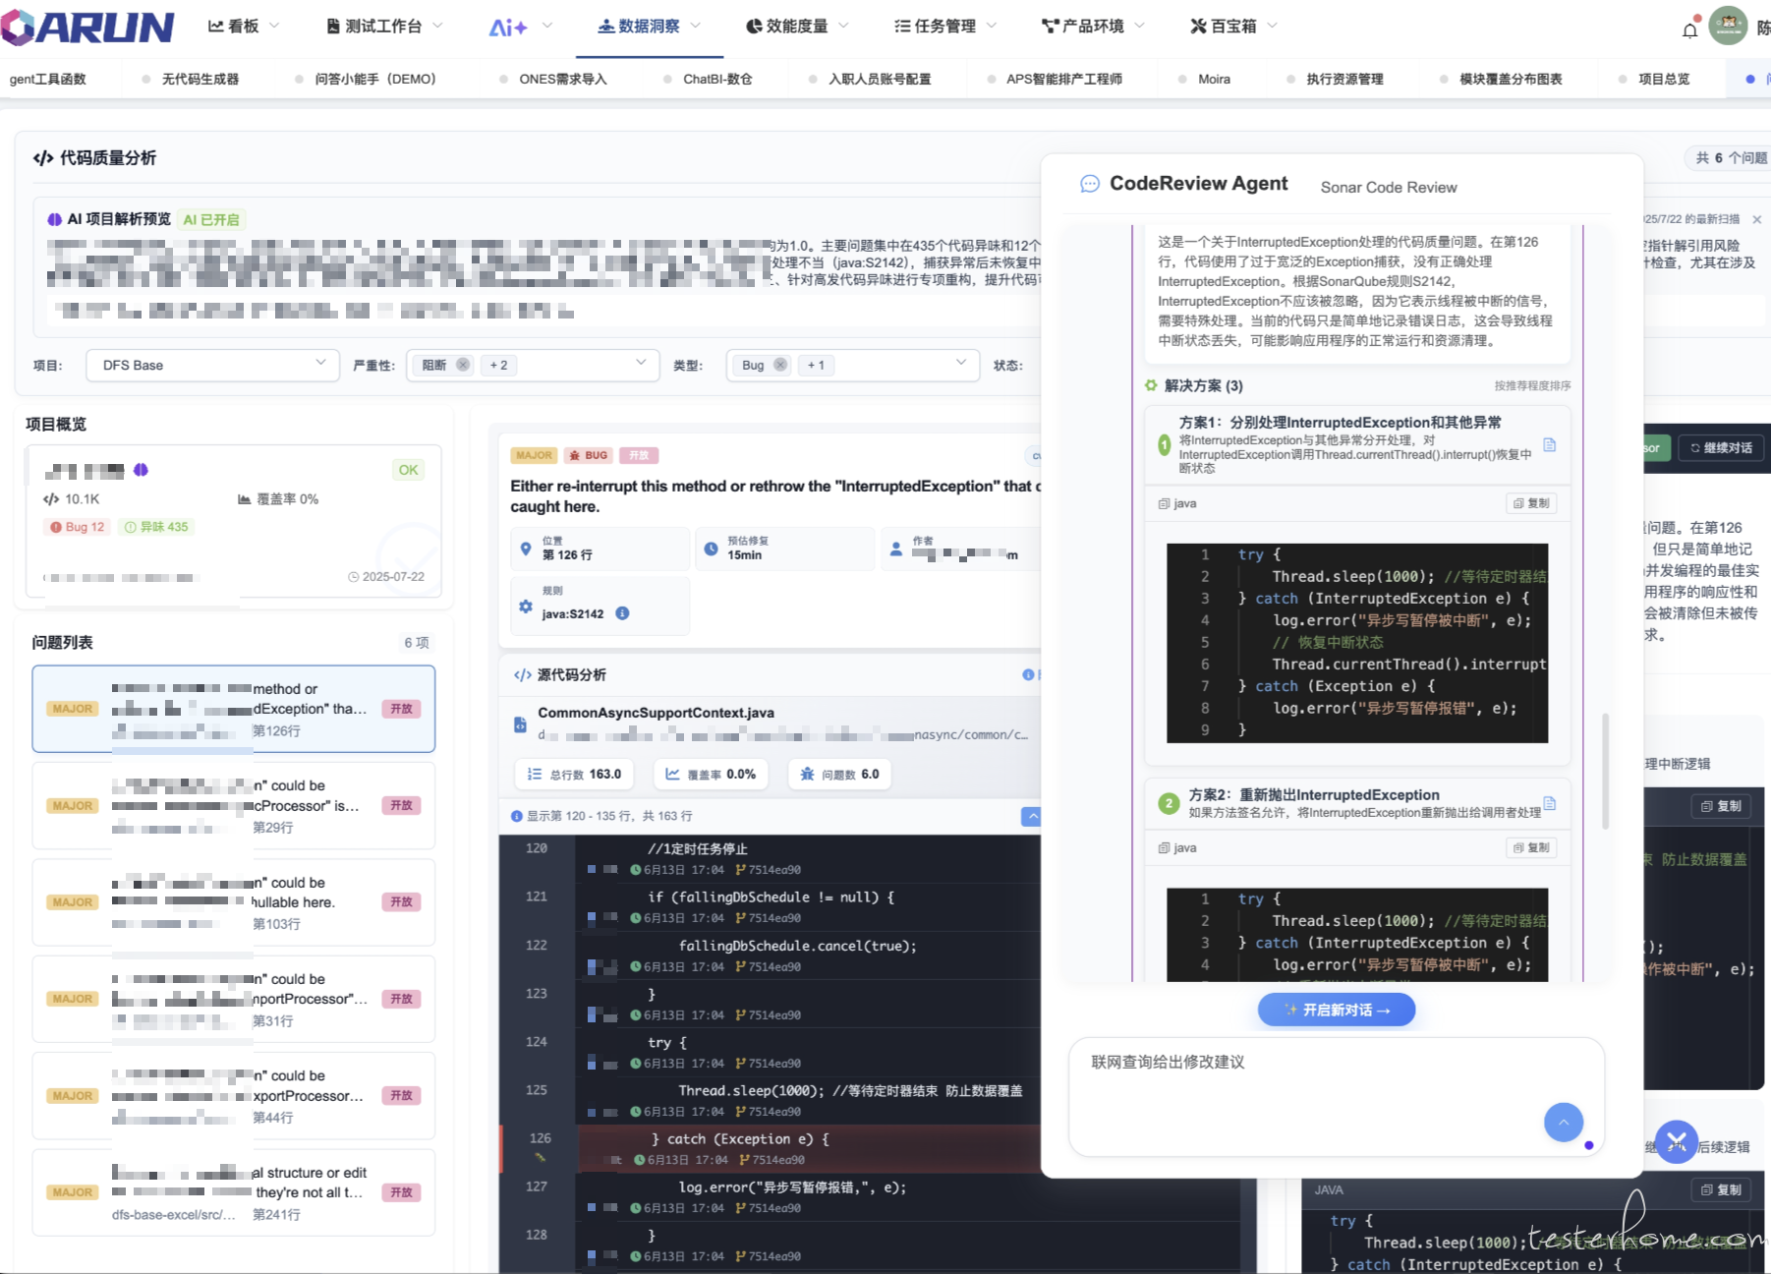Click info icon next to java:S2142
Screen dimensions: 1771x1274
coord(622,613)
